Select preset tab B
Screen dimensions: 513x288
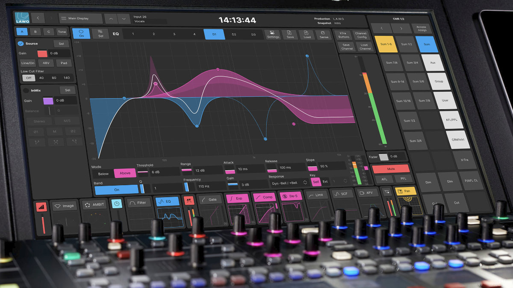(x=35, y=32)
